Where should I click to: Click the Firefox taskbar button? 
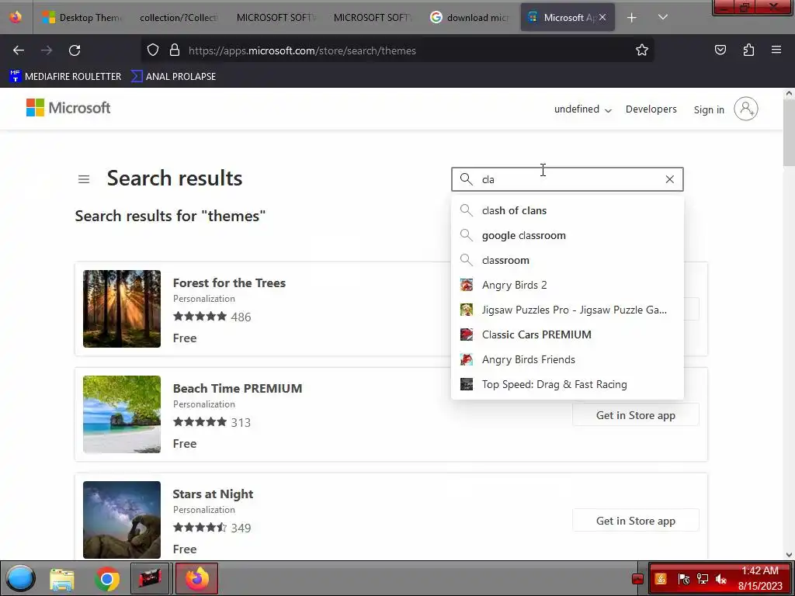click(196, 578)
